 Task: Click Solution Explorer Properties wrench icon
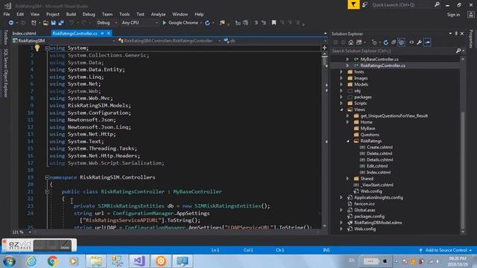coord(419,42)
